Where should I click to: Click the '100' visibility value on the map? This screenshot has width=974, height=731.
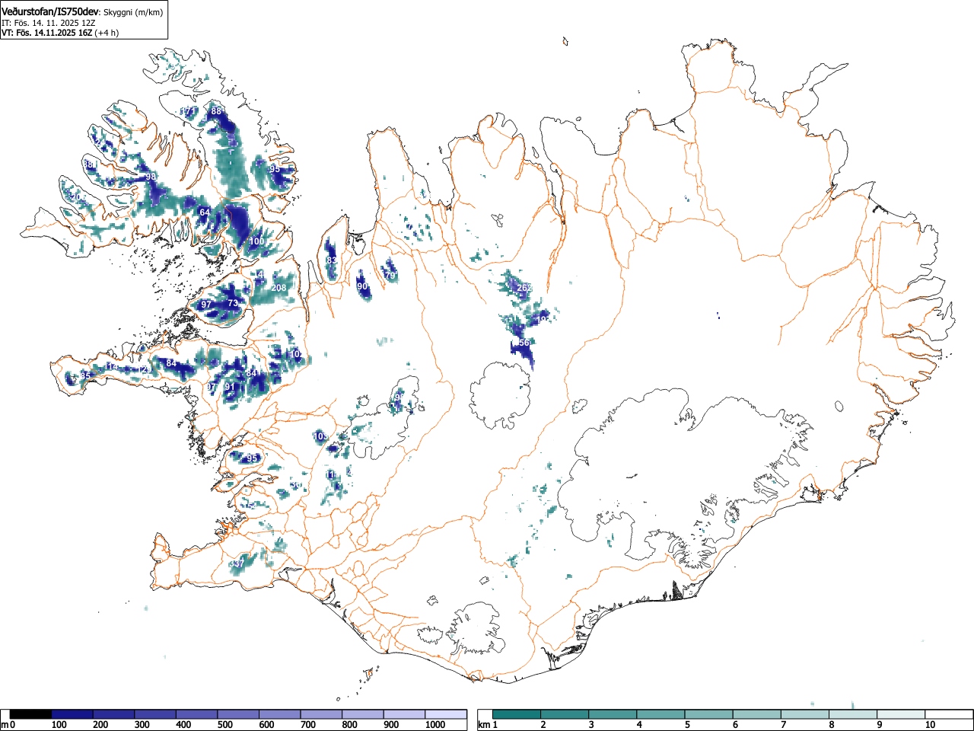pos(257,241)
